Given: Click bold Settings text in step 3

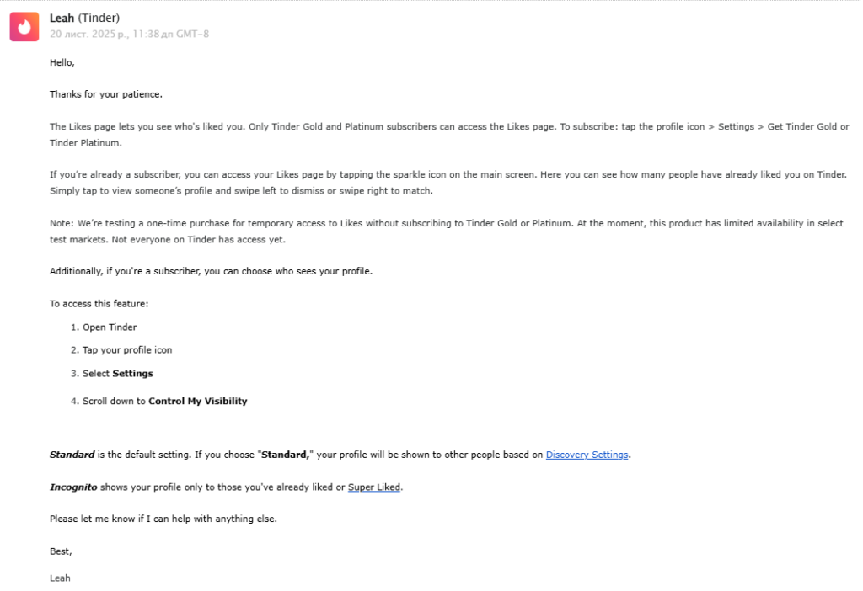Looking at the screenshot, I should pos(132,373).
